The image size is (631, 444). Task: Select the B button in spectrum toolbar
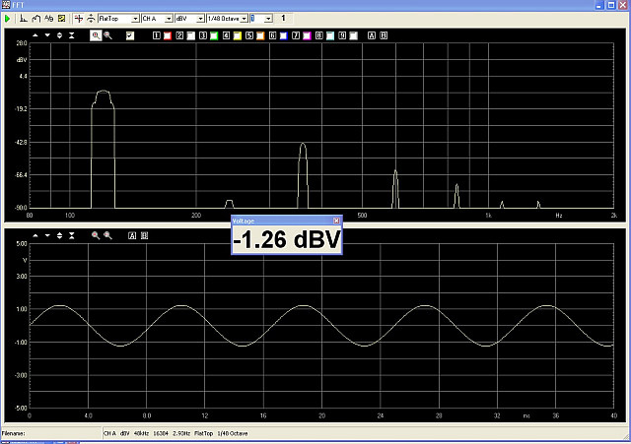(384, 34)
